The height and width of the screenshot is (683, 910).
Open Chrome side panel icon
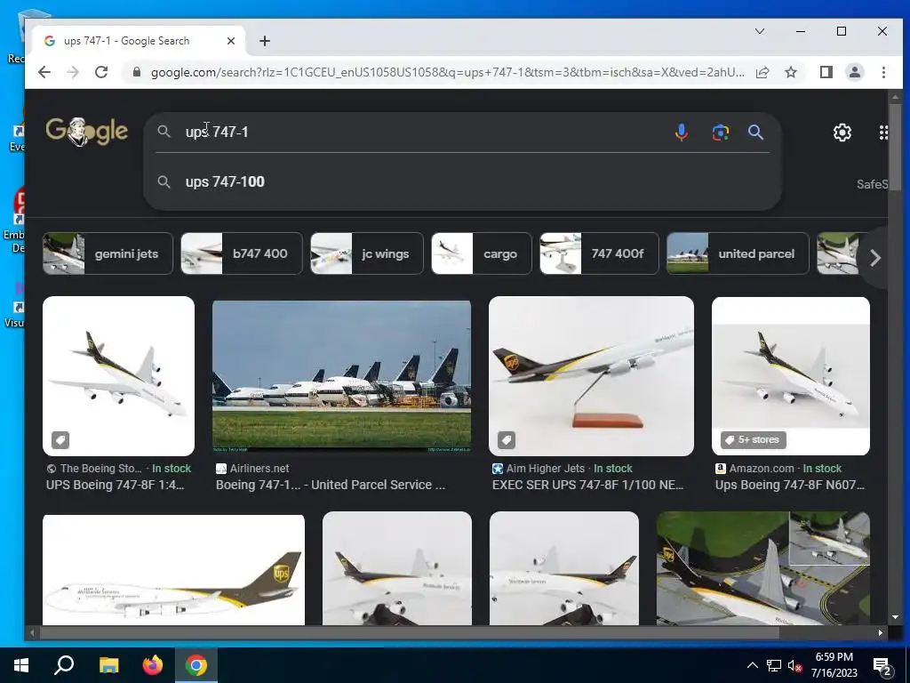(826, 72)
